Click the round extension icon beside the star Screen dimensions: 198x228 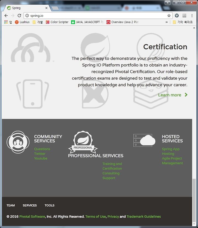click(x=177, y=16)
